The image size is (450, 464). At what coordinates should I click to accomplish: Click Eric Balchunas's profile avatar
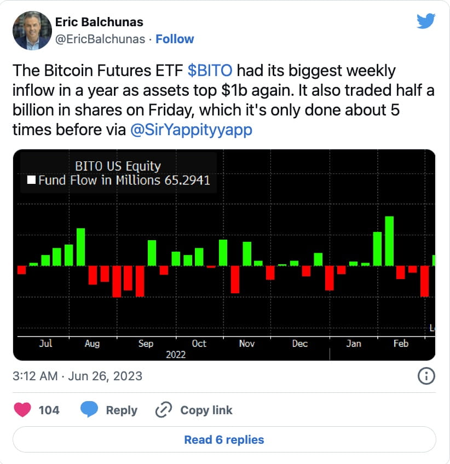(32, 30)
